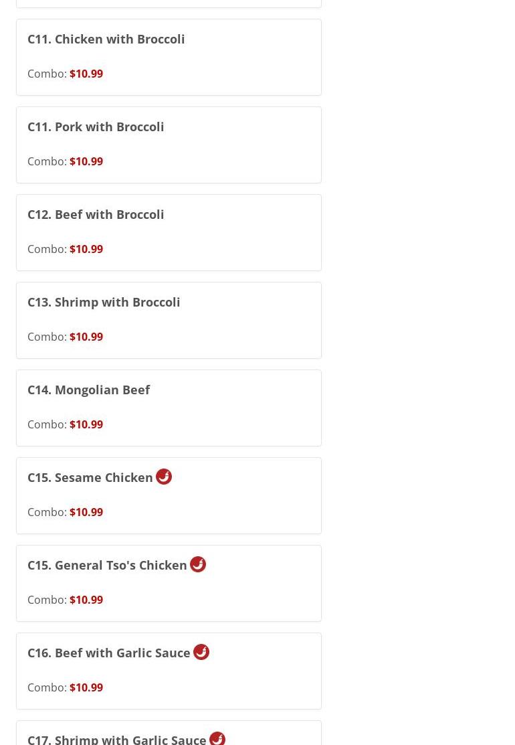Open C12. Beef with Broccoli item
This screenshot has width=515, height=745.
pos(96,214)
